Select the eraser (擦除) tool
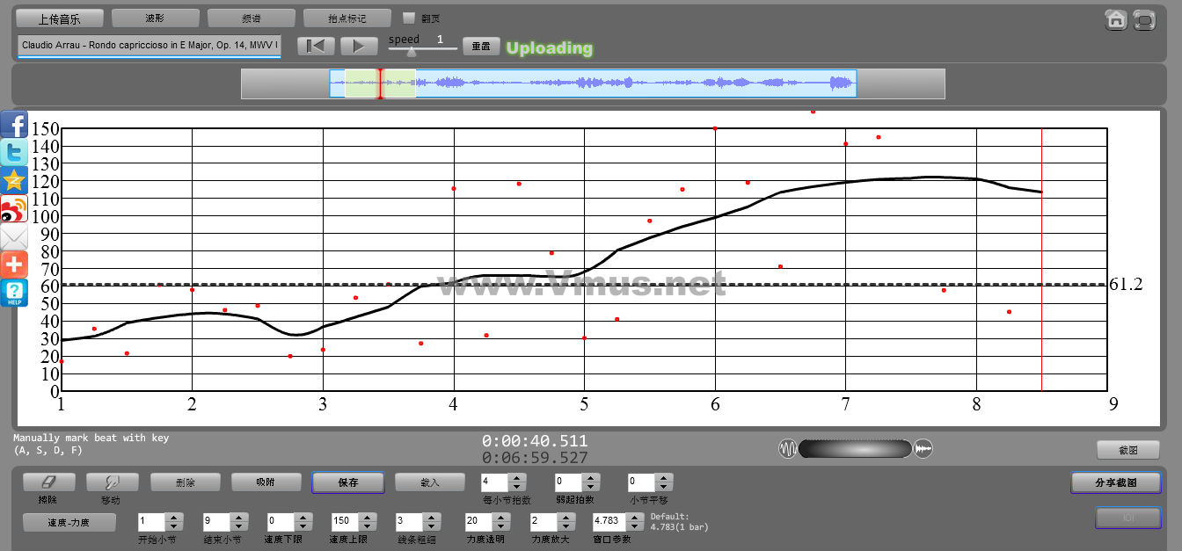The height and width of the screenshot is (551, 1182). (48, 482)
